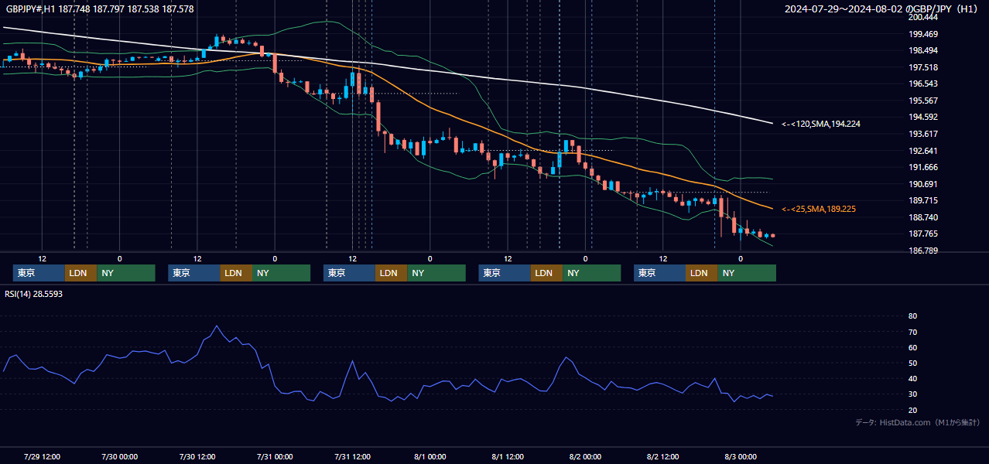Click the GBPJPY#,H1 price header text
The height and width of the screenshot is (464, 989).
100,9
